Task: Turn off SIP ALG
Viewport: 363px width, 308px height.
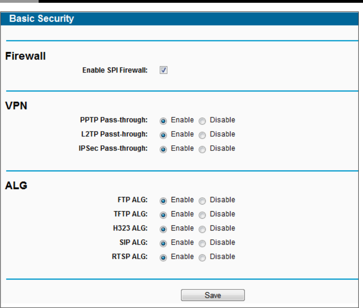Action: coord(202,244)
